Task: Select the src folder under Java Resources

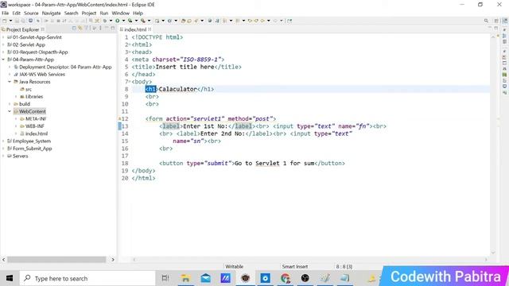Action: 29,89
